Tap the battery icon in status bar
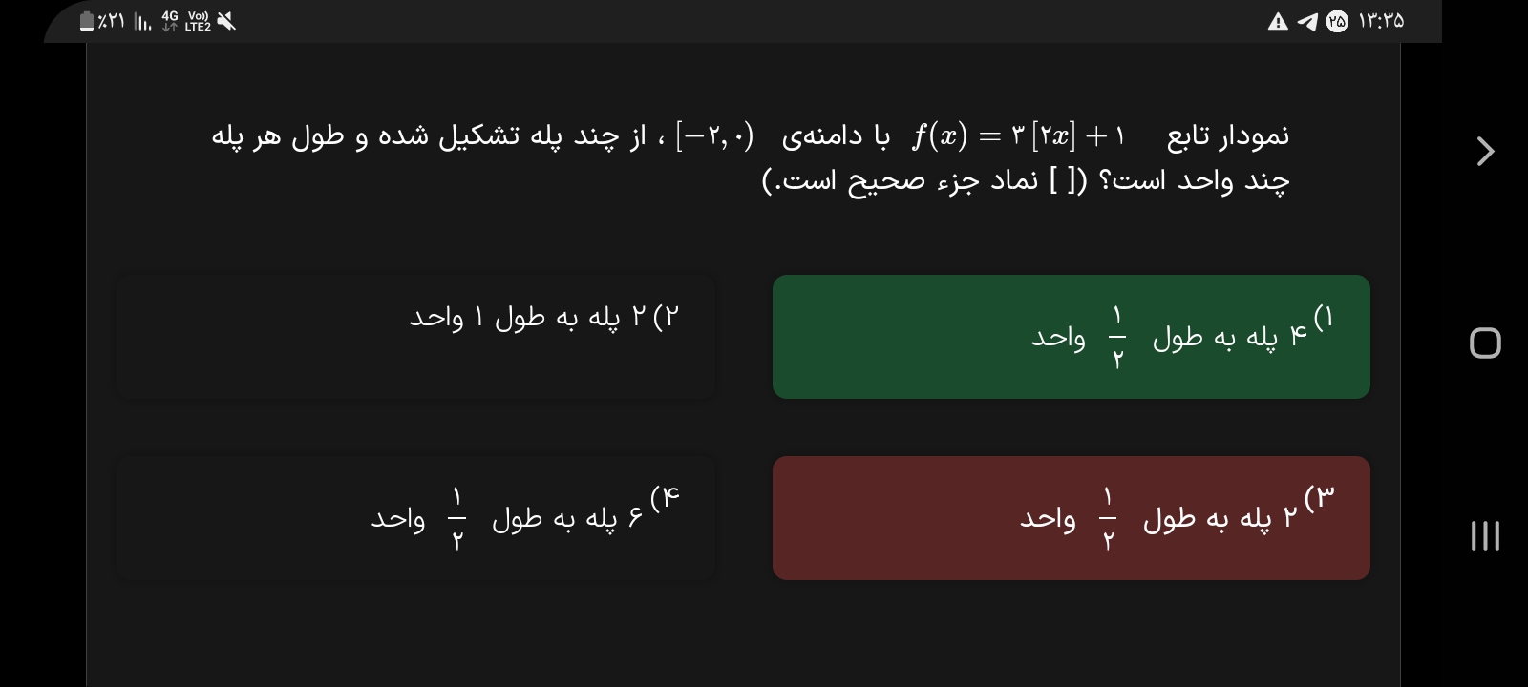Viewport: 1528px width, 687px height. [x=87, y=21]
